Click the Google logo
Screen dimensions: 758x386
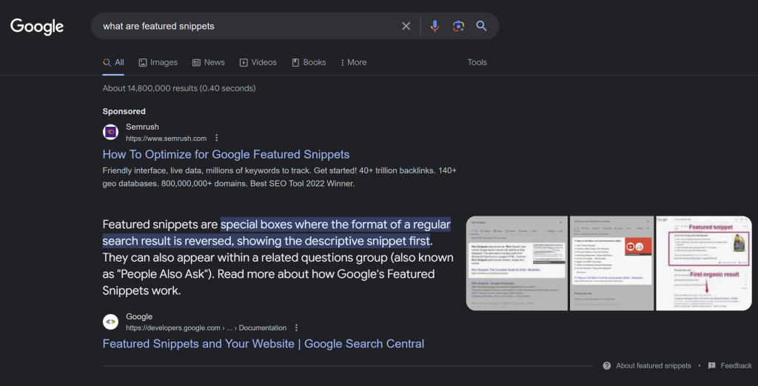pos(37,27)
